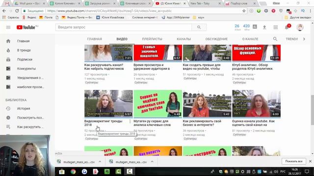Open YouTube apps grid icon
Viewport: 314px width, 176px height.
(276, 27)
